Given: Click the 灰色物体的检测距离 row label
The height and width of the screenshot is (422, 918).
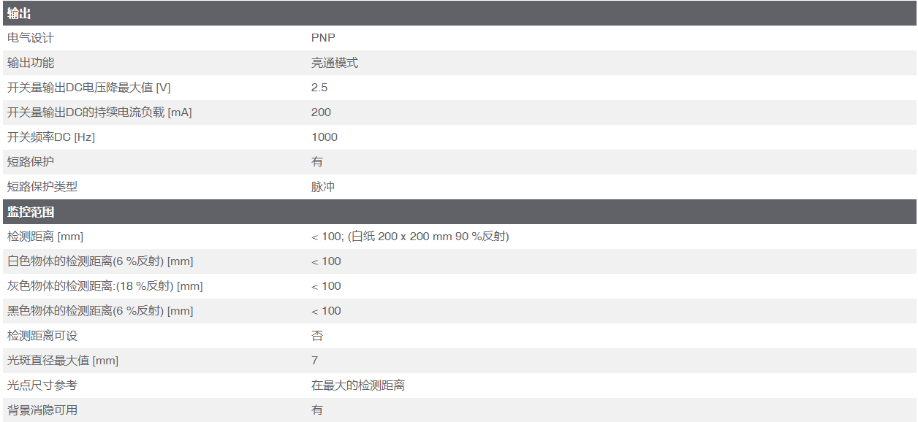Looking at the screenshot, I should (x=105, y=286).
